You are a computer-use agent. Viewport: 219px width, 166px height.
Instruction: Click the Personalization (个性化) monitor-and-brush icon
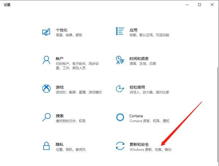coord(46,32)
